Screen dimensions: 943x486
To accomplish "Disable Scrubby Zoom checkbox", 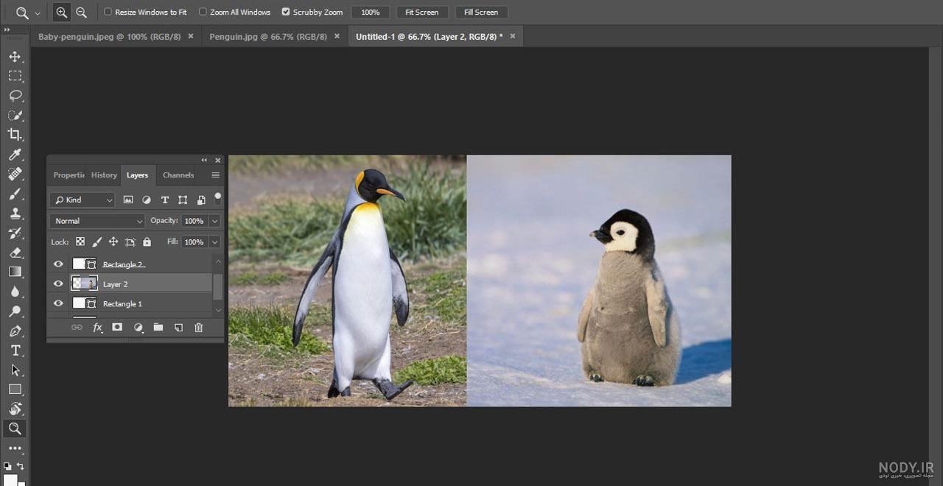I will point(286,13).
